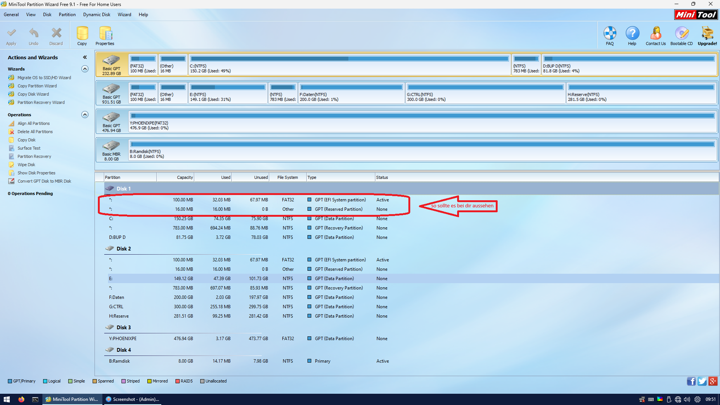The width and height of the screenshot is (720, 405).
Task: Click the Apply checkmark icon
Action: [x=11, y=33]
